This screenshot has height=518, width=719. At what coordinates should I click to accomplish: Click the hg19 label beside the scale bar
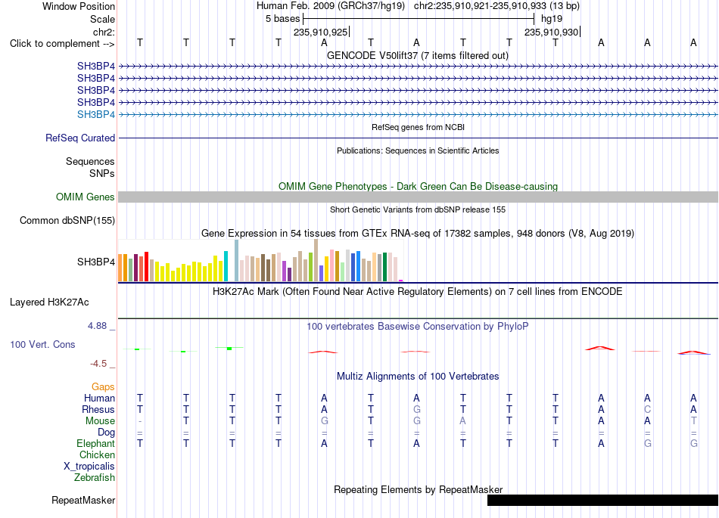552,19
